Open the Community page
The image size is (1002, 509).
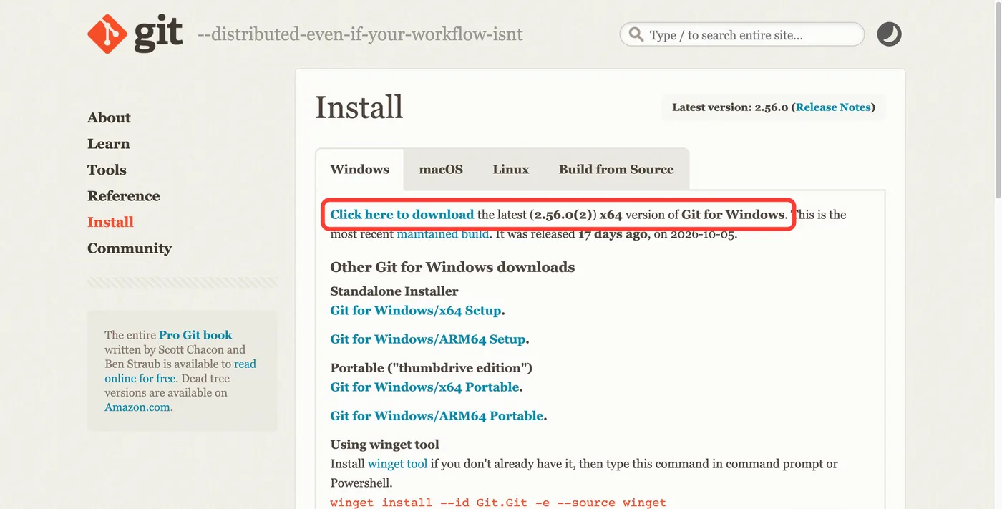click(x=130, y=248)
